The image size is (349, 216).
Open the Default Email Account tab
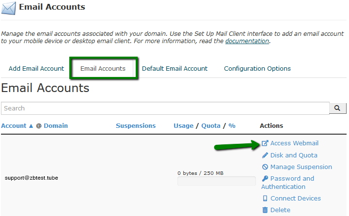tap(174, 69)
